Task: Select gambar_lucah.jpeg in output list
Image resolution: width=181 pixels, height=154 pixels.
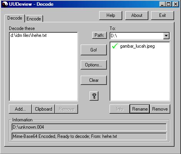Action: 137,46
